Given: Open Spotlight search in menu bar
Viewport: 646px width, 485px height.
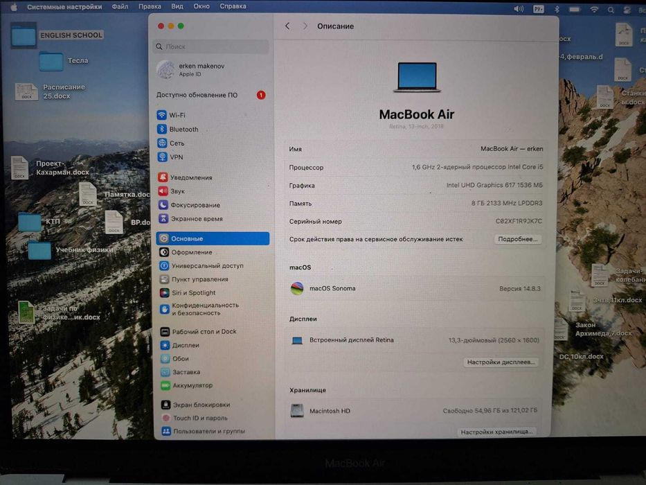Looking at the screenshot, I should point(611,10).
